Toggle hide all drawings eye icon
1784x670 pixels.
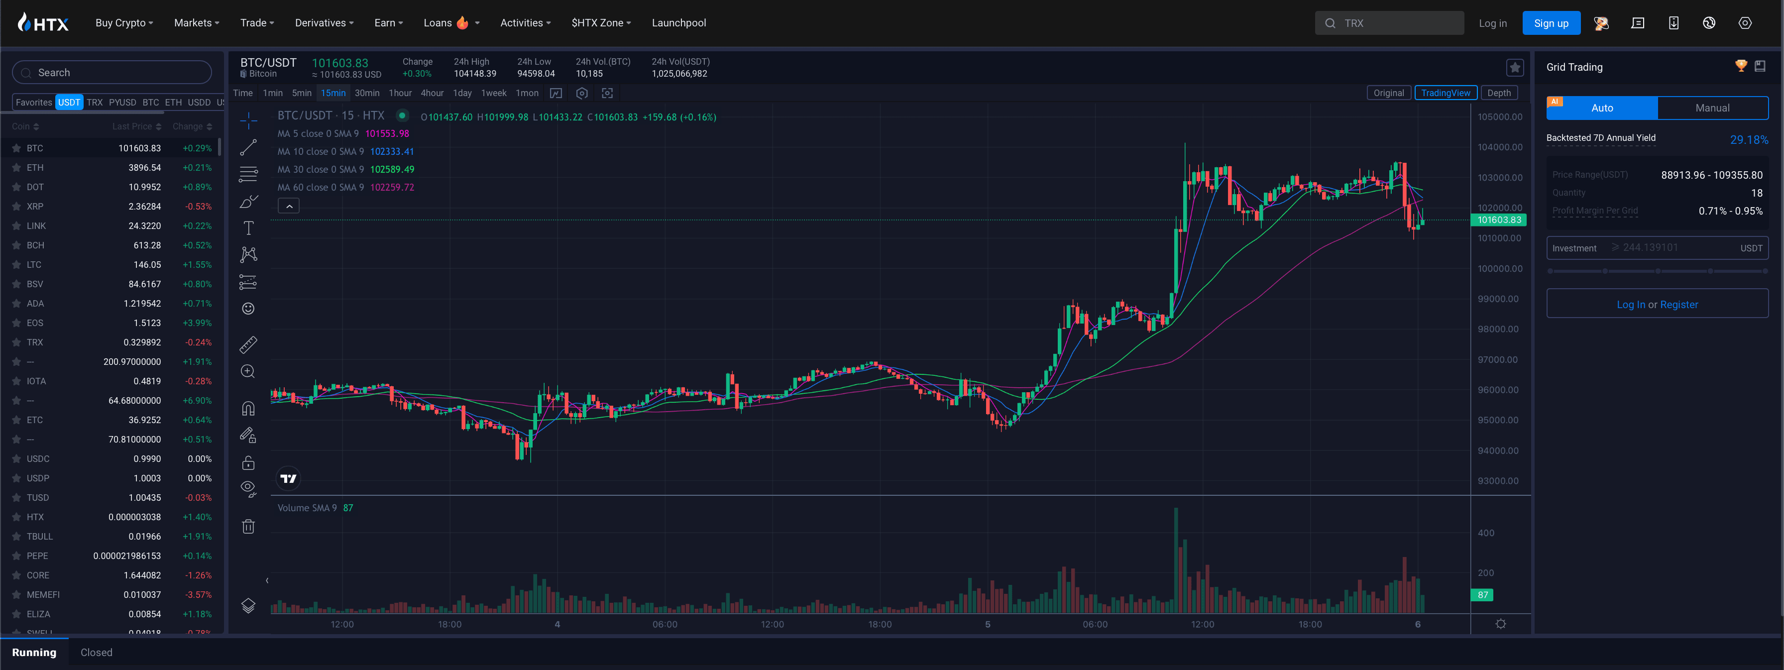click(248, 489)
